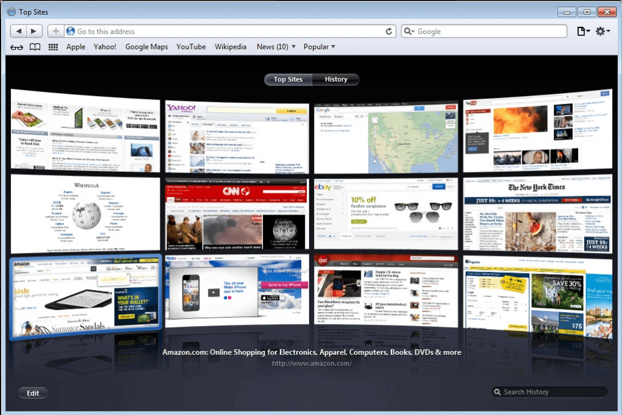Click the Back navigation arrow
This screenshot has width=622, height=415.
[x=19, y=31]
